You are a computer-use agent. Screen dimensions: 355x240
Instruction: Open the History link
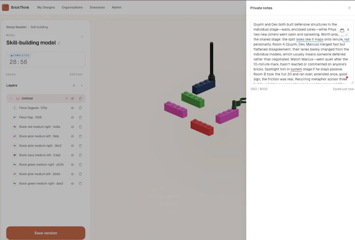coord(76,75)
